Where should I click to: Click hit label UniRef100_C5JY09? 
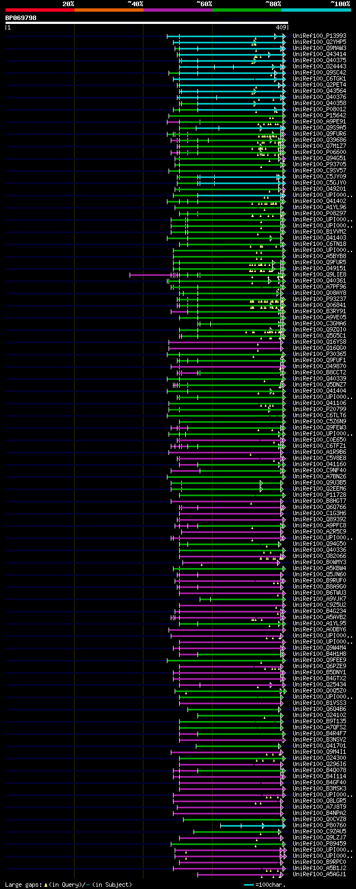319,177
